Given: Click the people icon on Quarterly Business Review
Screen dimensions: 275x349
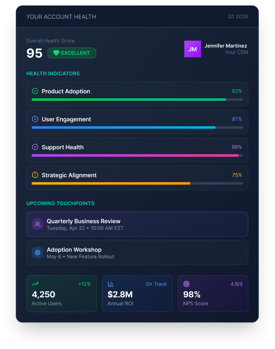Looking at the screenshot, I should pyautogui.click(x=37, y=224).
